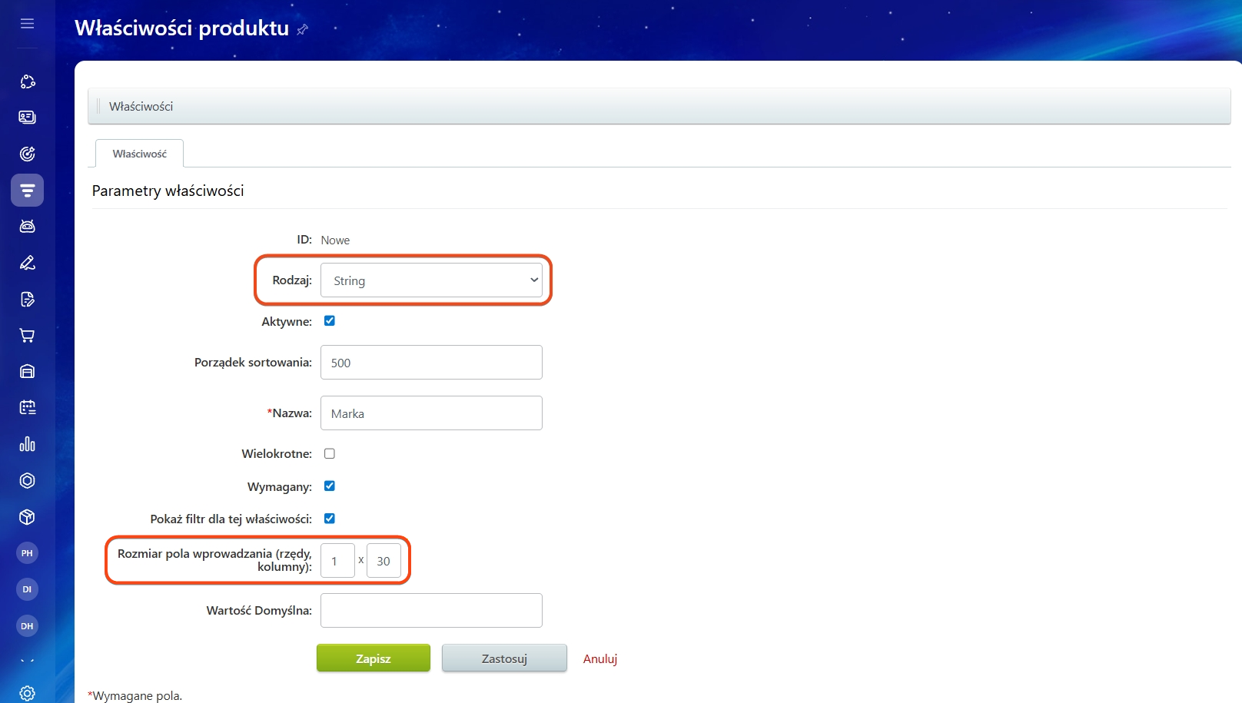Screen dimensions: 1242x703
Task: Open the calendar booking sidebar icon
Action: click(x=27, y=407)
